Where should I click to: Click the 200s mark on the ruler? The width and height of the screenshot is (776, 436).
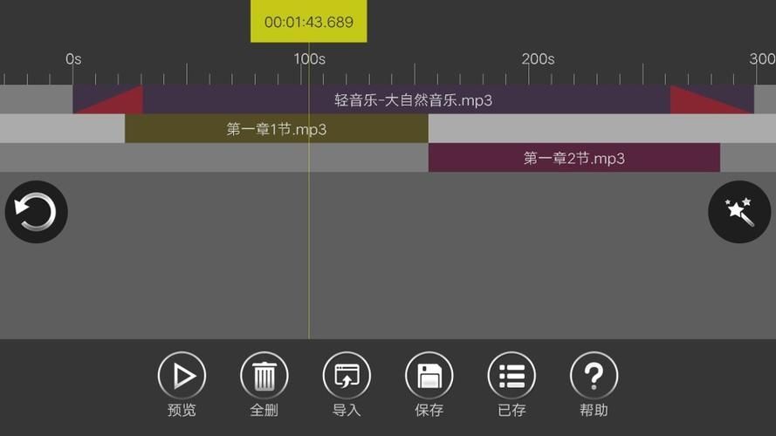[x=538, y=59]
